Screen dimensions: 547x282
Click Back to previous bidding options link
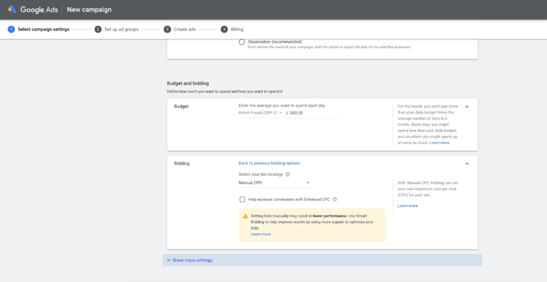269,163
